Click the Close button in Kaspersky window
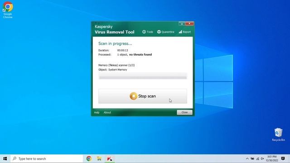Image resolution: width=290 pixels, height=163 pixels. coord(184,112)
